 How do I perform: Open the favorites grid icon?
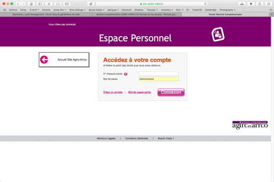pyautogui.click(x=5, y=10)
